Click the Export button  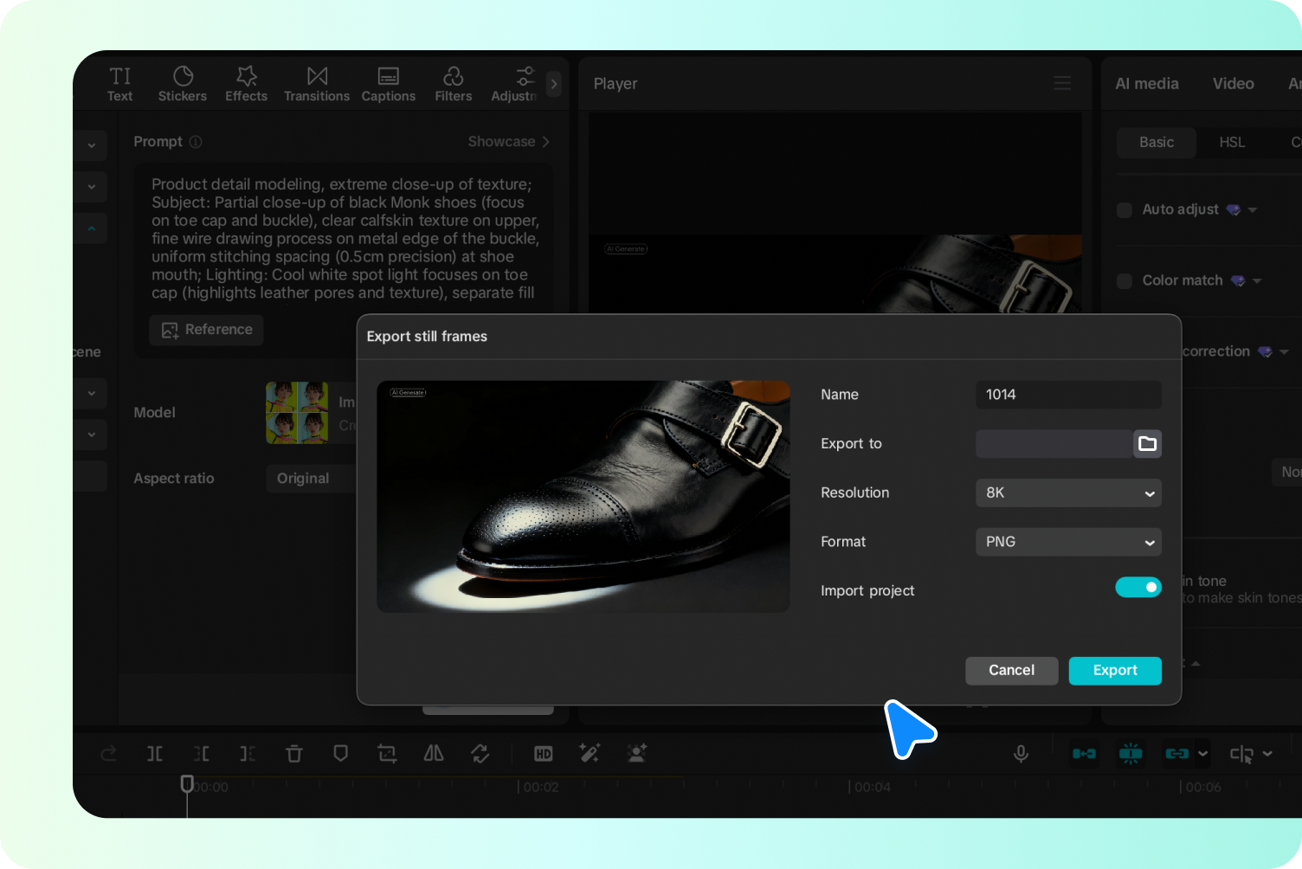pos(1115,670)
